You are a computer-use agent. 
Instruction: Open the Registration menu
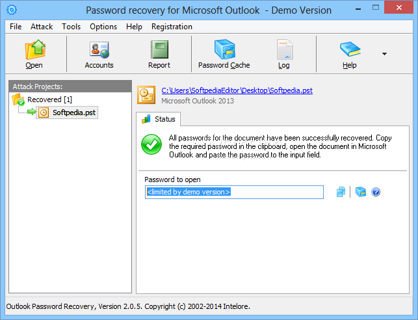(172, 27)
